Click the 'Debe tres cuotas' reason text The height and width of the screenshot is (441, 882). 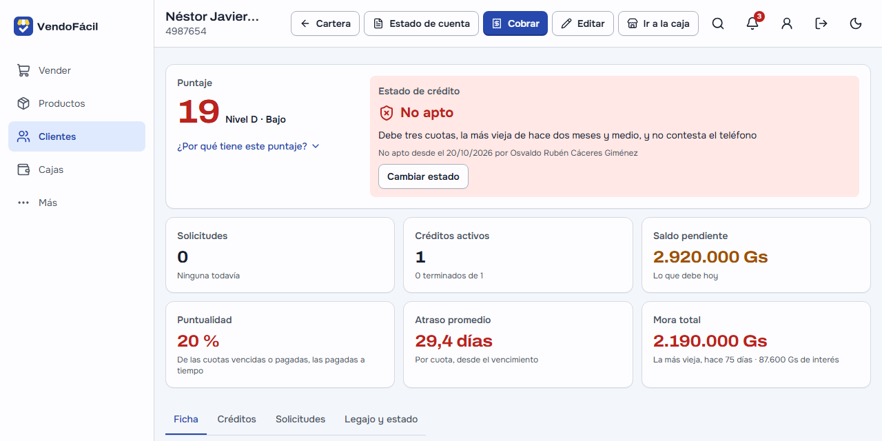pyautogui.click(x=567, y=135)
